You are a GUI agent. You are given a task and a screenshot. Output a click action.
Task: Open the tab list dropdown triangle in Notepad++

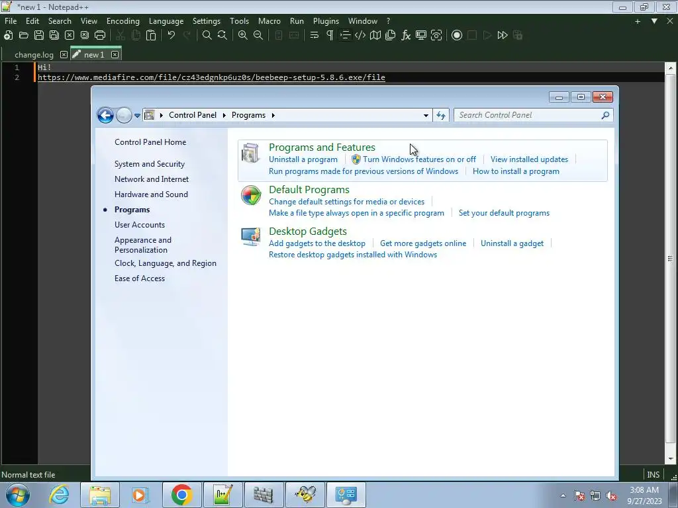pyautogui.click(x=654, y=21)
